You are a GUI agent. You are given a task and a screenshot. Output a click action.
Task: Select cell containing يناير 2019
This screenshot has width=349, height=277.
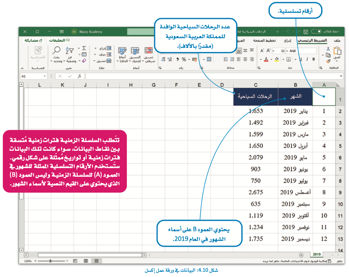click(x=295, y=111)
